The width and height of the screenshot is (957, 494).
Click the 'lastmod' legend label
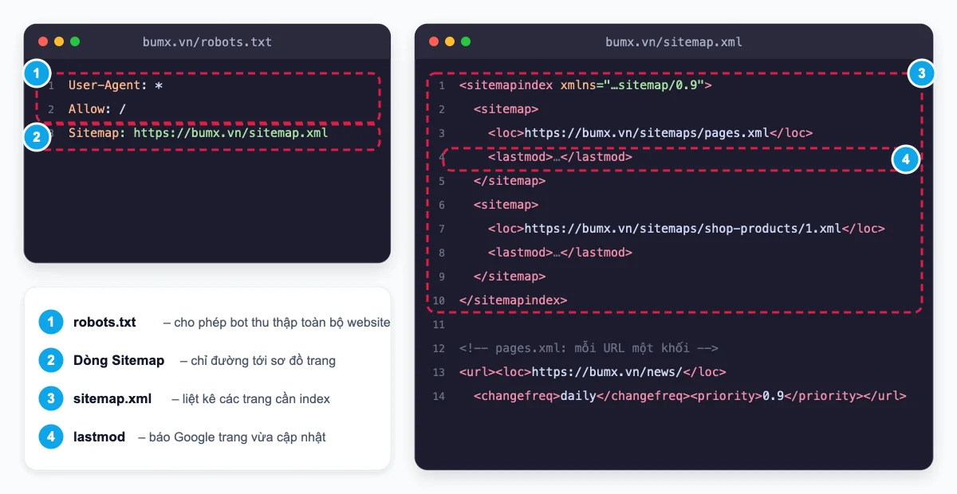click(99, 437)
